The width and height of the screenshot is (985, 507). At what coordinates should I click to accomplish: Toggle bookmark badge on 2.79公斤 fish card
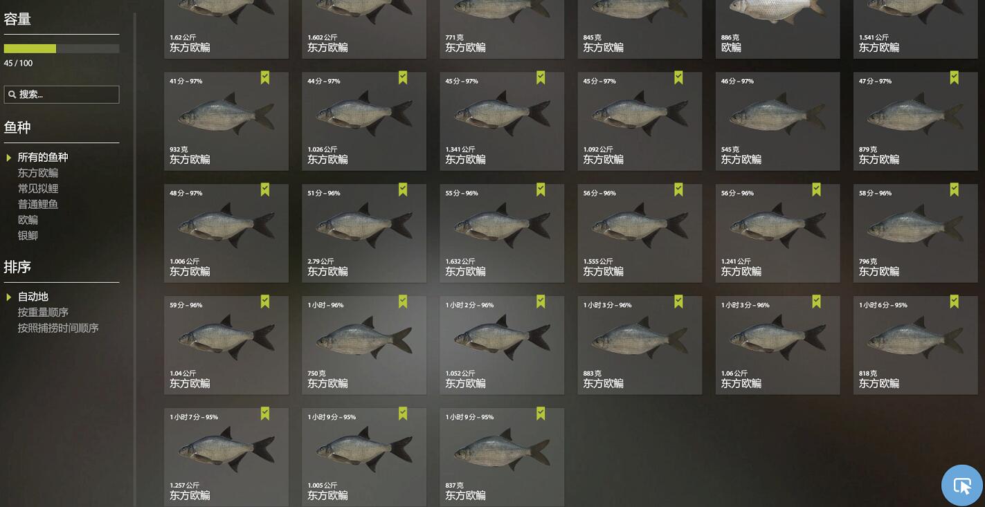(x=403, y=190)
